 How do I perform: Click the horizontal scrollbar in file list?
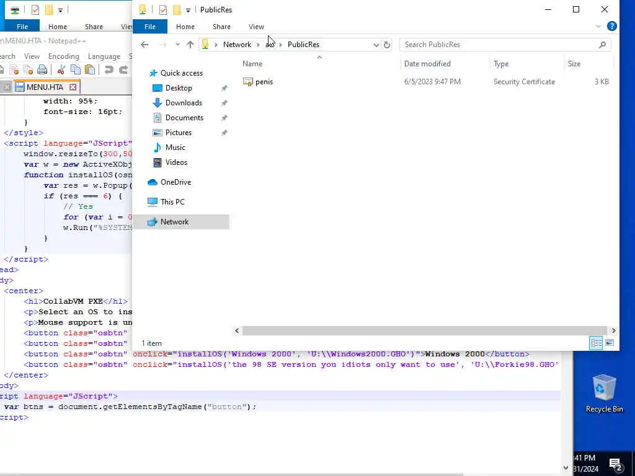click(424, 331)
